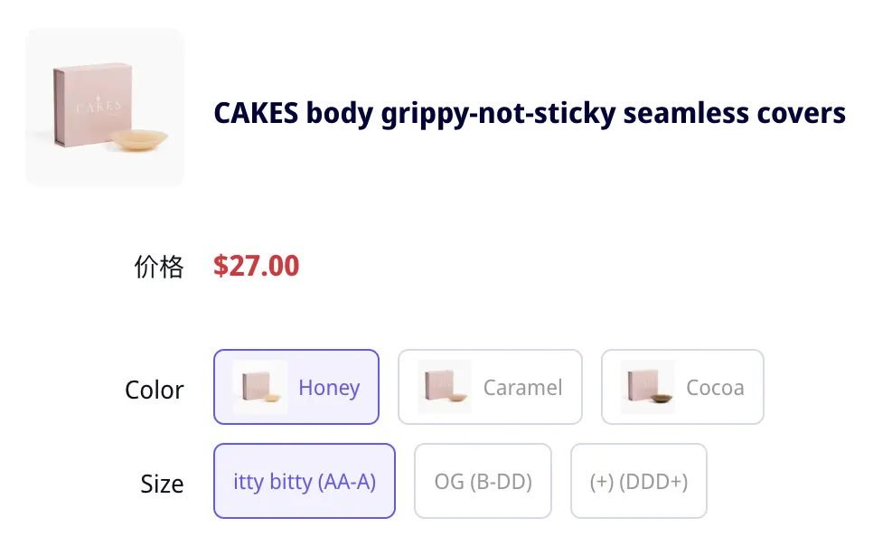Click the word 'seamless' in the title

(687, 114)
